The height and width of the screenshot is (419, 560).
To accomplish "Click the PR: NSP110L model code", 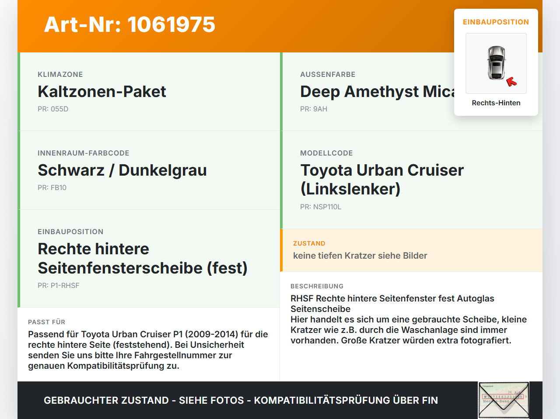I will 321,207.
